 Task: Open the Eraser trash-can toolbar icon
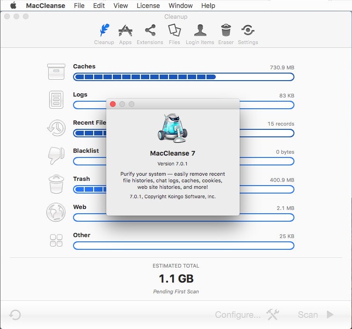(x=226, y=30)
